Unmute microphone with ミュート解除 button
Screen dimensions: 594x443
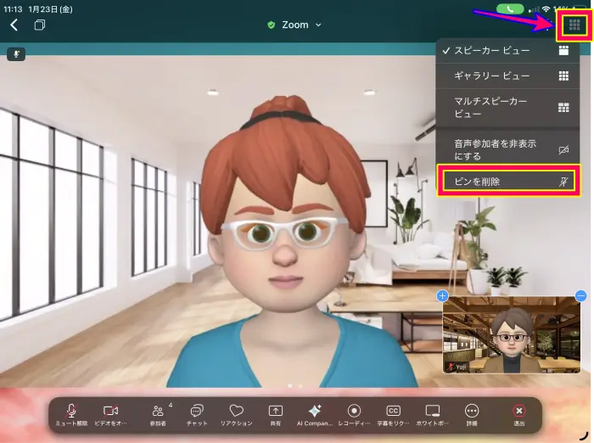71,415
